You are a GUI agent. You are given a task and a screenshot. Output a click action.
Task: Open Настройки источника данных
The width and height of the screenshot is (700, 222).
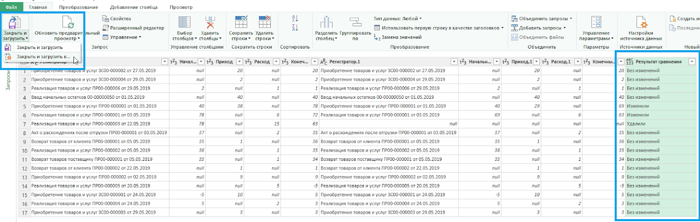coord(641,23)
